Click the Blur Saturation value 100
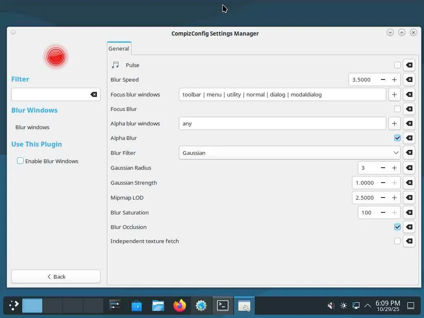The width and height of the screenshot is (424, 318). point(366,212)
